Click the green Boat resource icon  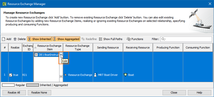[x=125, y=75]
